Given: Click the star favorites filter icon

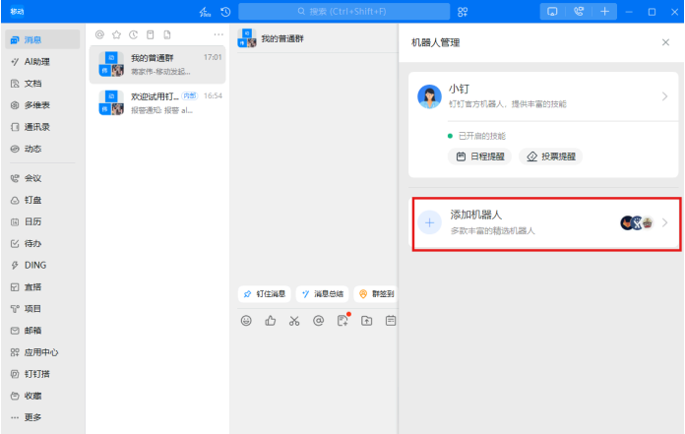Looking at the screenshot, I should [x=117, y=34].
